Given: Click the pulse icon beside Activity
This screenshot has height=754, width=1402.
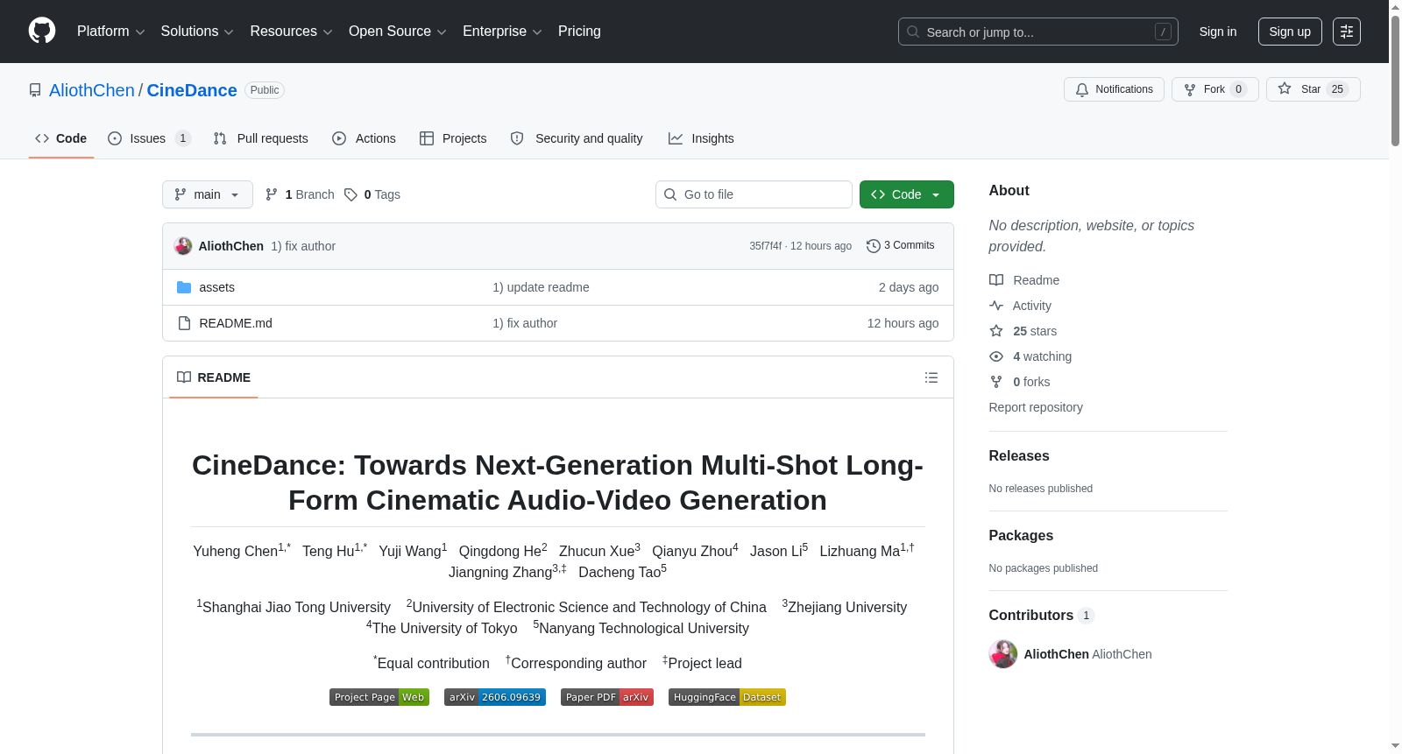Looking at the screenshot, I should pos(996,306).
